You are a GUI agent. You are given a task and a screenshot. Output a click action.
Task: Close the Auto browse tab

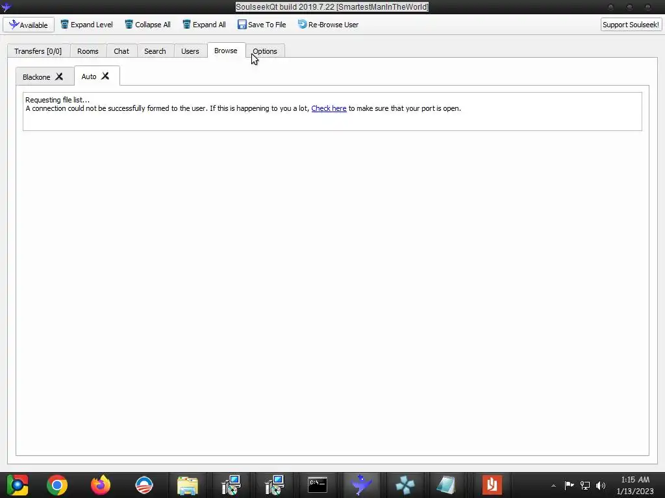pos(105,76)
